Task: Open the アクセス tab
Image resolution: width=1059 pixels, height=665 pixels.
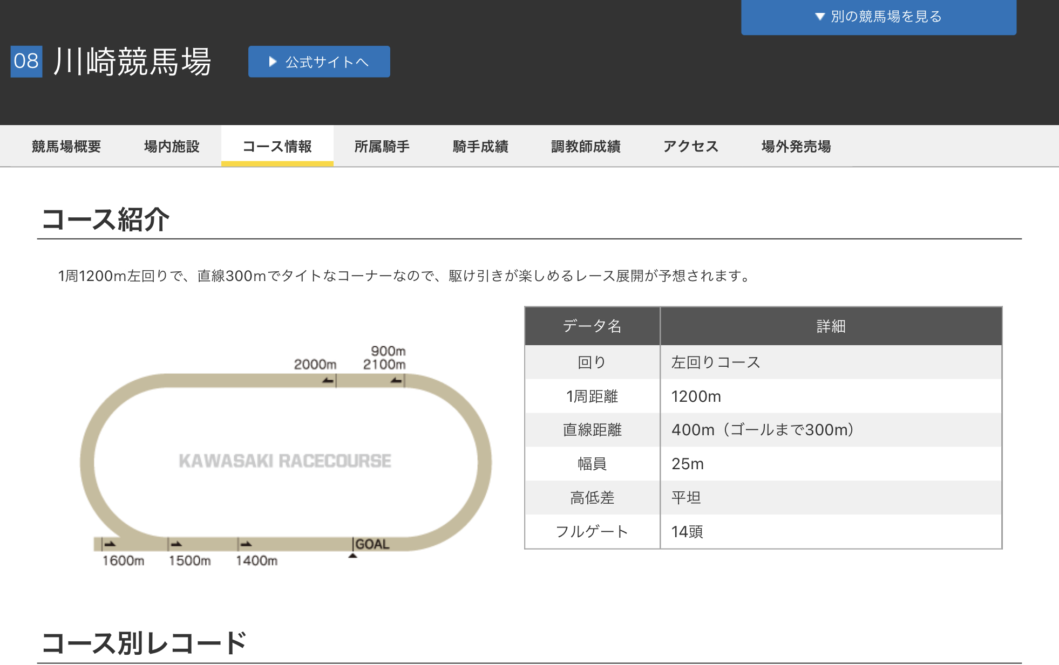Action: 690,146
